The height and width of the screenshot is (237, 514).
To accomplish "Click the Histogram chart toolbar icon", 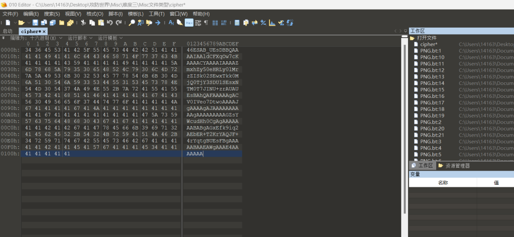I will (x=272, y=23).
